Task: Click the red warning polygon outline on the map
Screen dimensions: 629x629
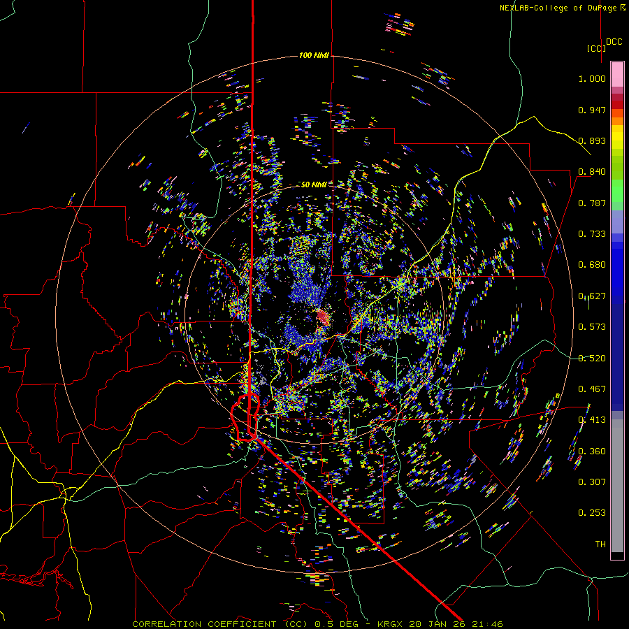Action: coord(245,418)
